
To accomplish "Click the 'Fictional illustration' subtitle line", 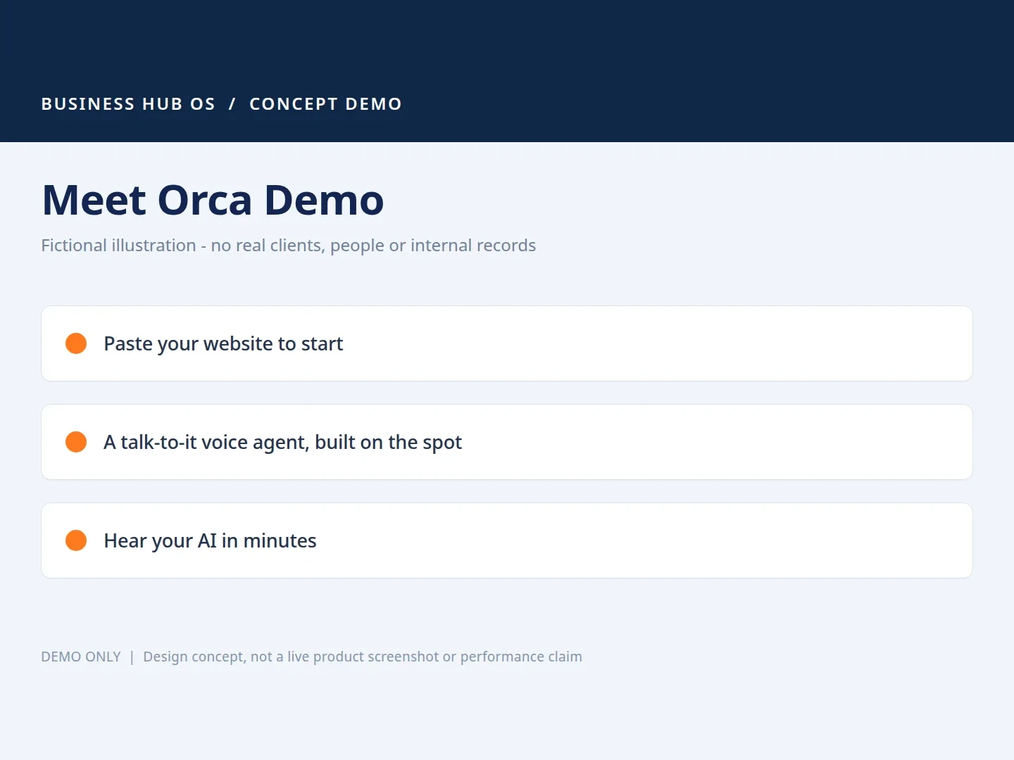I will [x=288, y=246].
